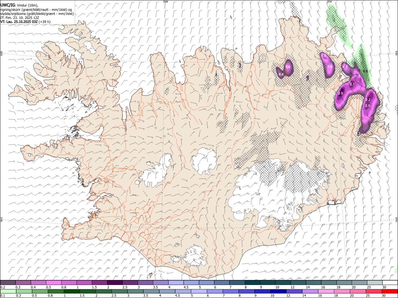Select the 1.0 value label in the pink area
This screenshot has height=298, width=398.
tap(324, 56)
